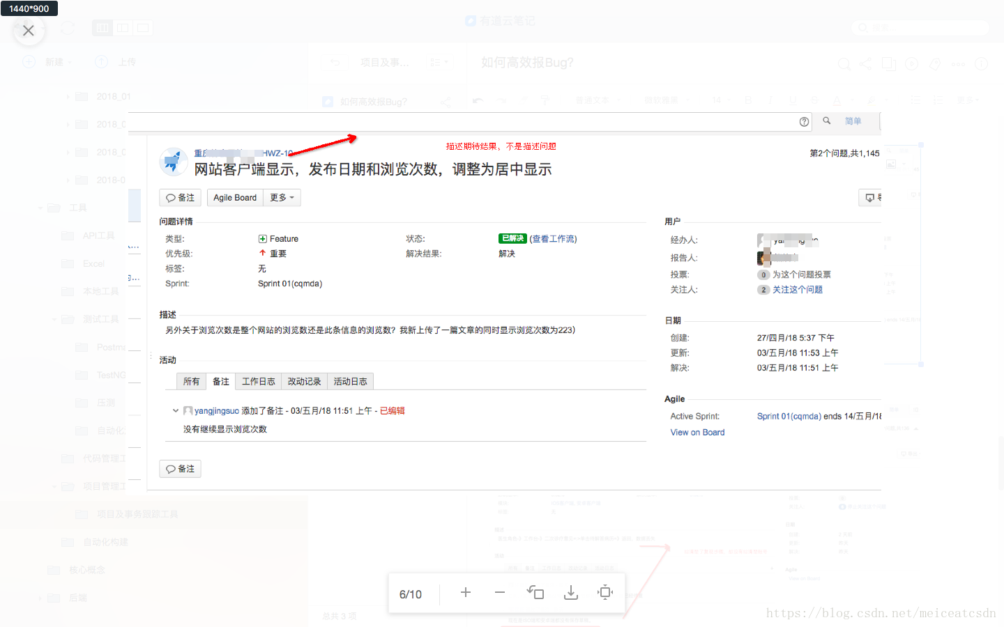Screen dimensions: 1004x627
Task: Click the 6/10 page counter
Action: click(x=411, y=594)
